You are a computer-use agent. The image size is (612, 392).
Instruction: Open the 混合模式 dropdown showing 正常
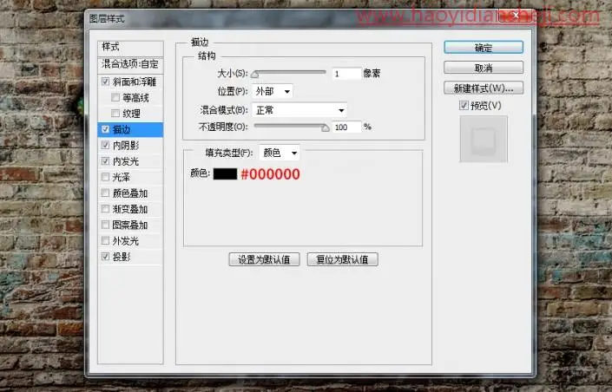tap(299, 110)
